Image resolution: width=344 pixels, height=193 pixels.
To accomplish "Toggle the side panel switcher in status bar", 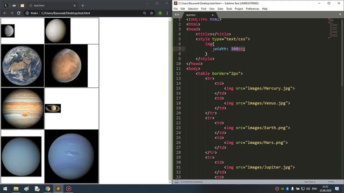I will 176,182.
